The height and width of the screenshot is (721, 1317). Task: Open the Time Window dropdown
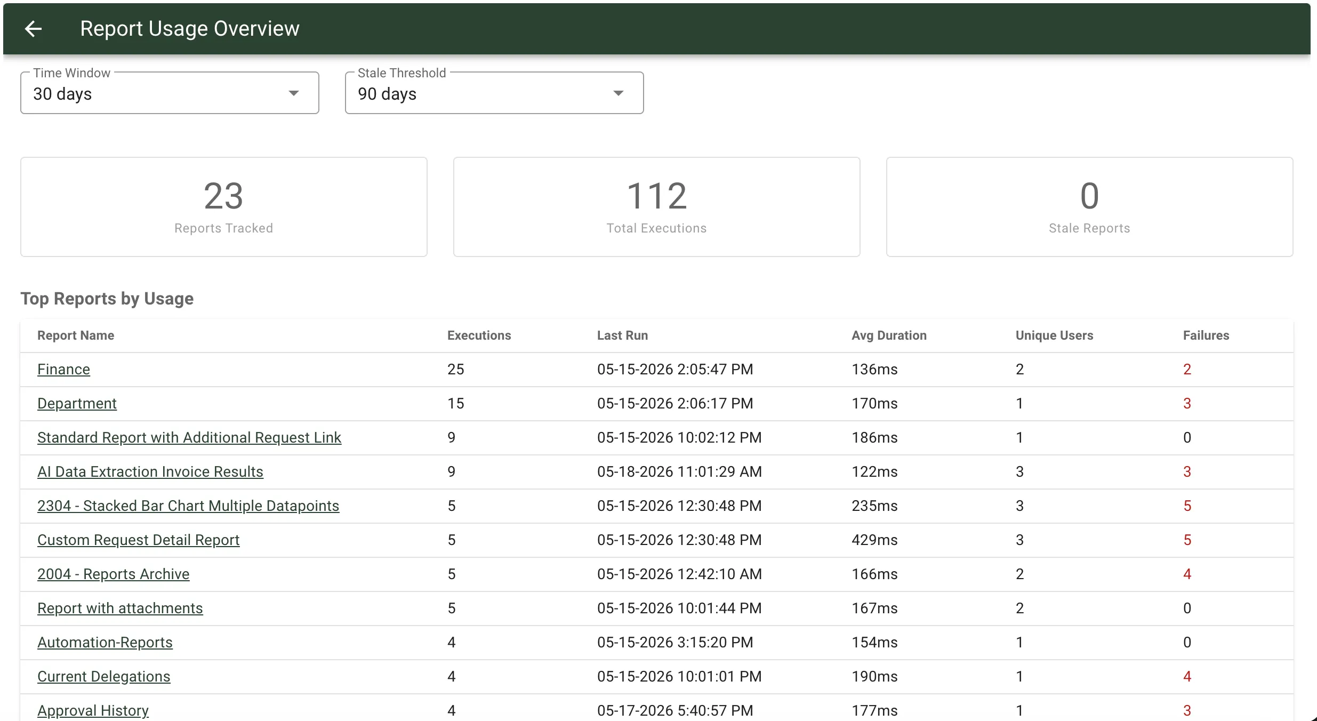pyautogui.click(x=170, y=93)
